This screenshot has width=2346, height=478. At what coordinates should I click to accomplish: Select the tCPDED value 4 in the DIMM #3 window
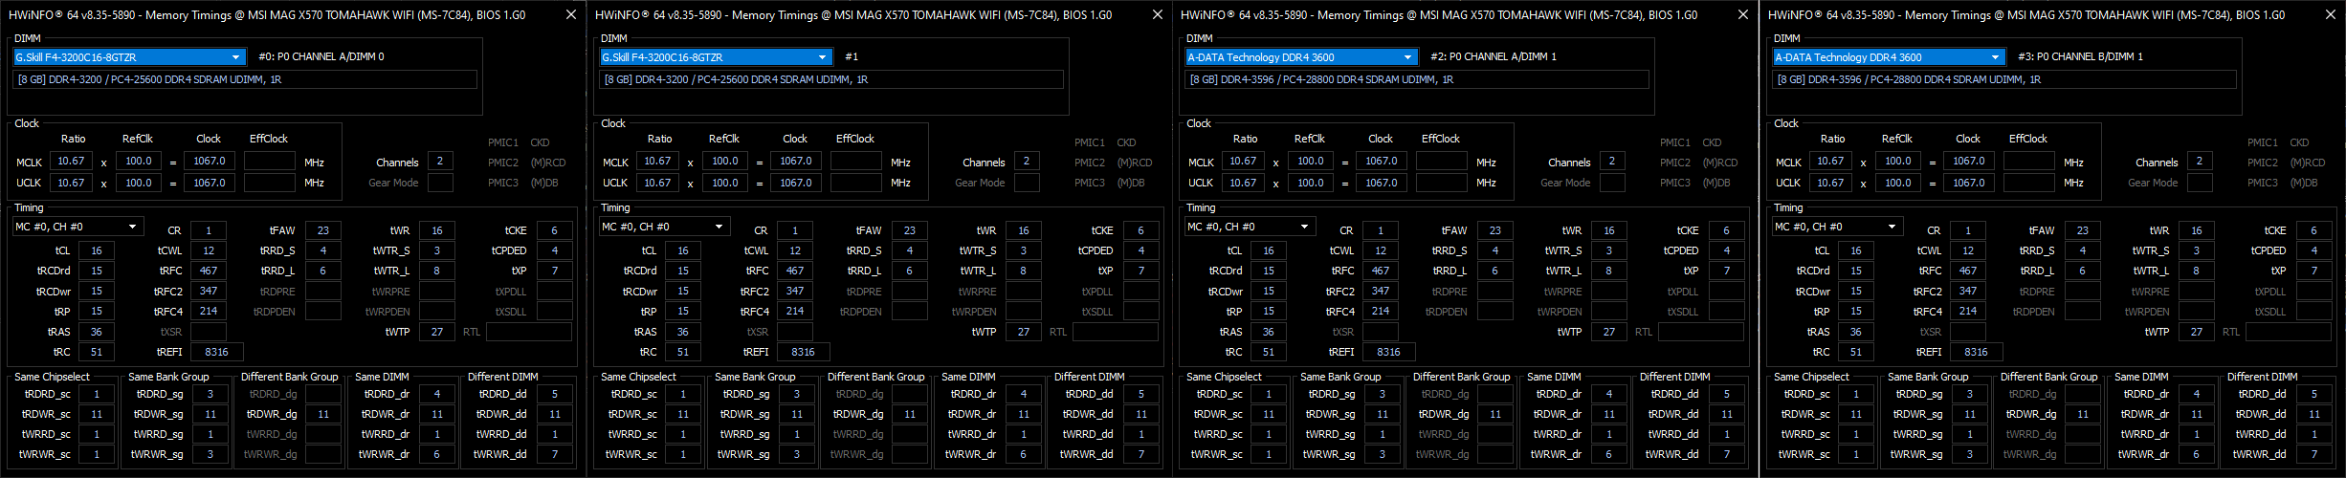[x=2314, y=250]
